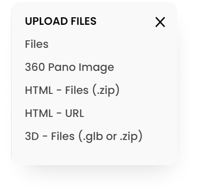This screenshot has width=197, height=194.
Task: Click the X at the dialog's corner
Action: click(160, 22)
